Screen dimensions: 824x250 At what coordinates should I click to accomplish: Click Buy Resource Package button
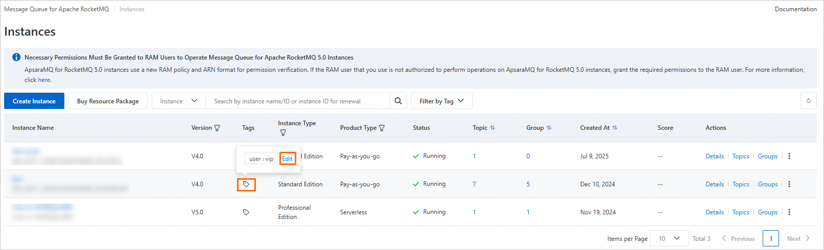[x=108, y=101]
